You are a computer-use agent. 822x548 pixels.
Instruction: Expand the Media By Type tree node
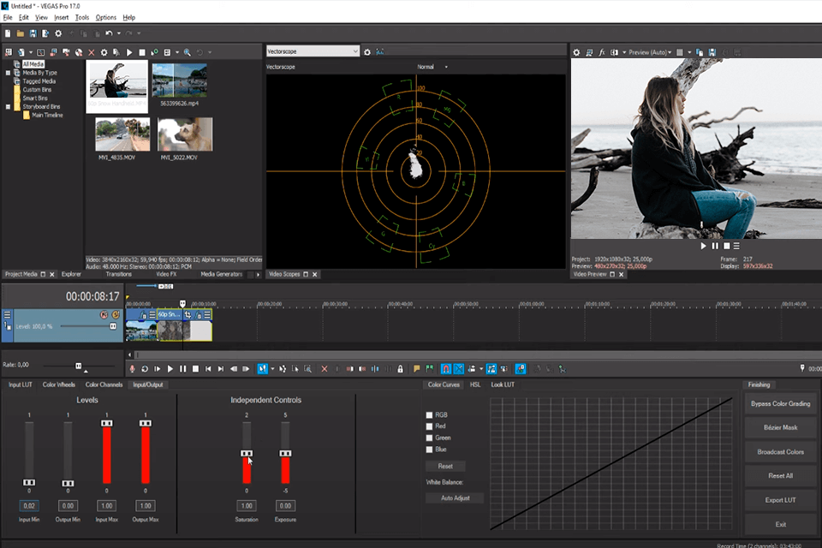click(x=8, y=73)
